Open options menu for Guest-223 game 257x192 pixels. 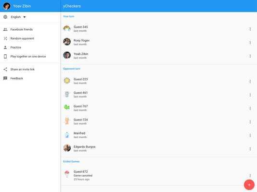pyautogui.click(x=250, y=82)
